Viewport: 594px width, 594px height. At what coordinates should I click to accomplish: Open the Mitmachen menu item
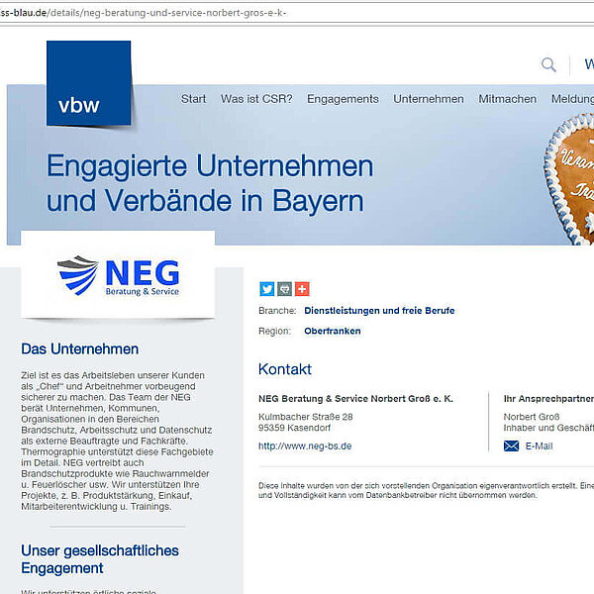click(x=507, y=99)
